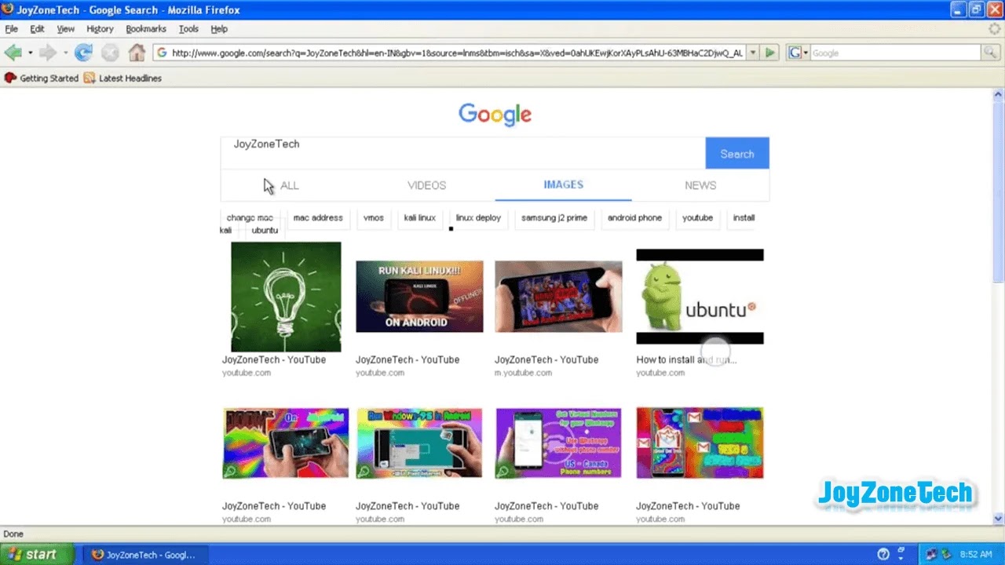Click the Google favicon in address bar

pos(162,53)
